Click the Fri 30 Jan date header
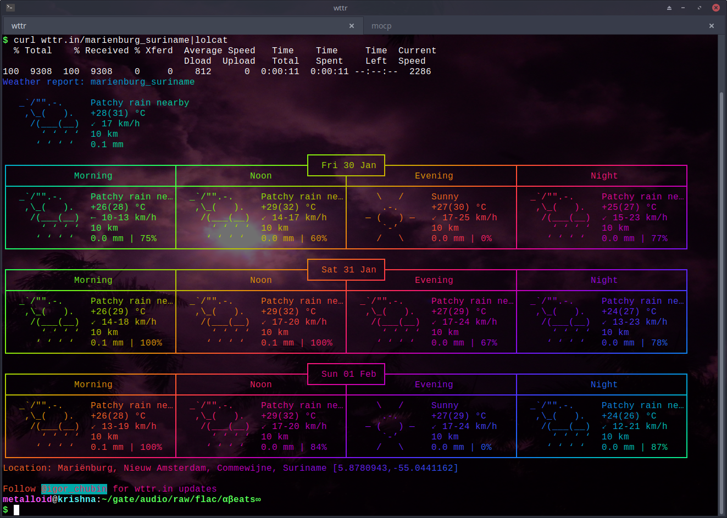727x518 pixels. point(348,165)
